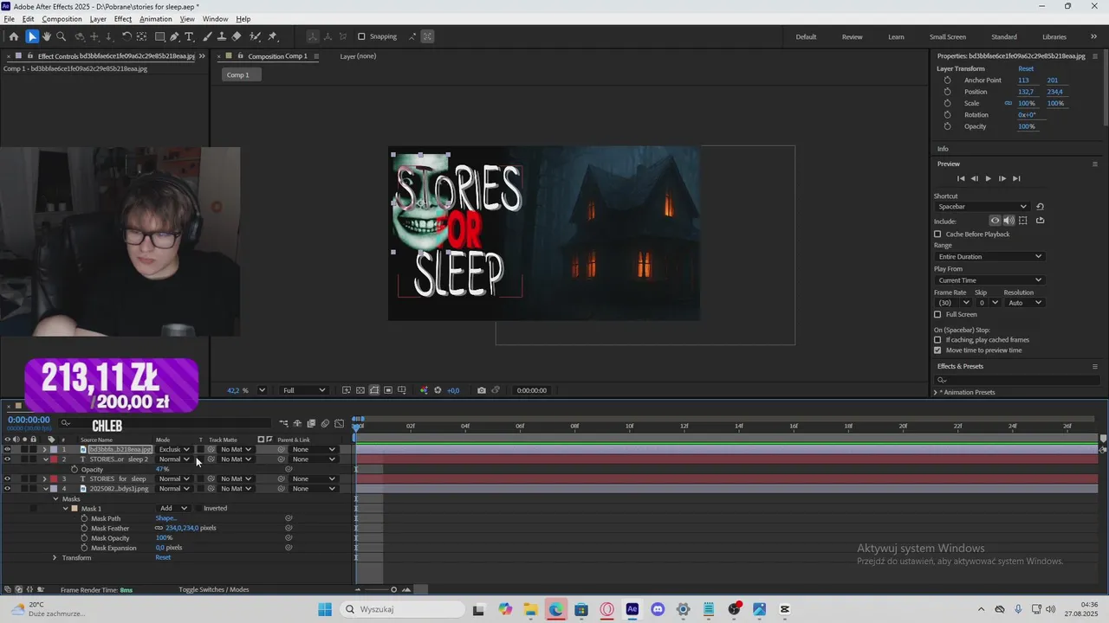Open Range Entire Duration dropdown
1109x623 pixels.
989,256
